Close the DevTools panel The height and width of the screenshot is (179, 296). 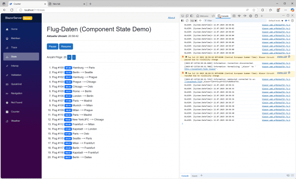[293, 15]
